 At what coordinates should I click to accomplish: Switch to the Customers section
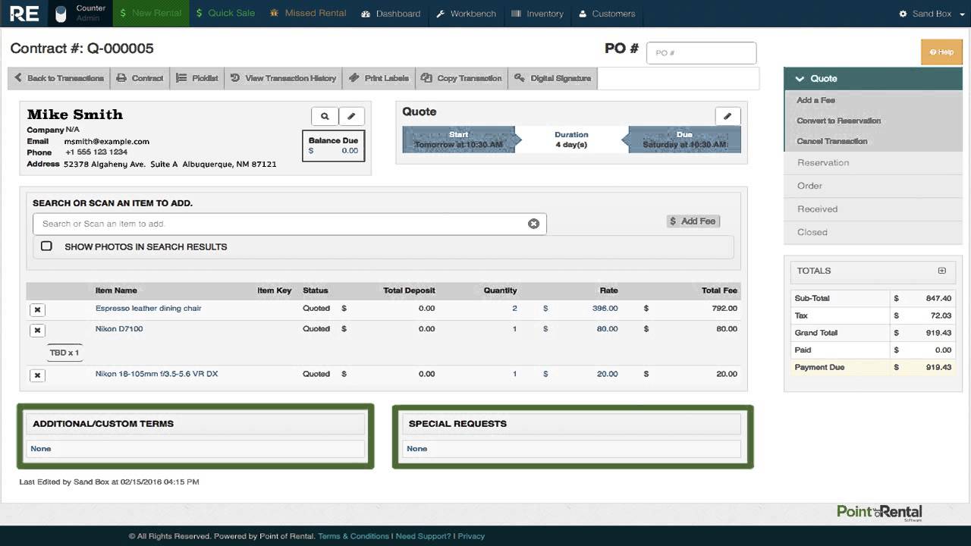coord(605,13)
